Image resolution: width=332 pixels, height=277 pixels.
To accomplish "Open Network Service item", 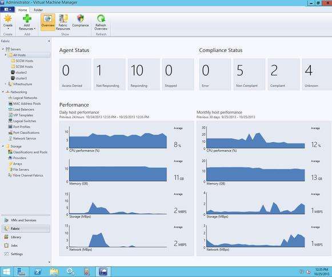I will click(22, 138).
